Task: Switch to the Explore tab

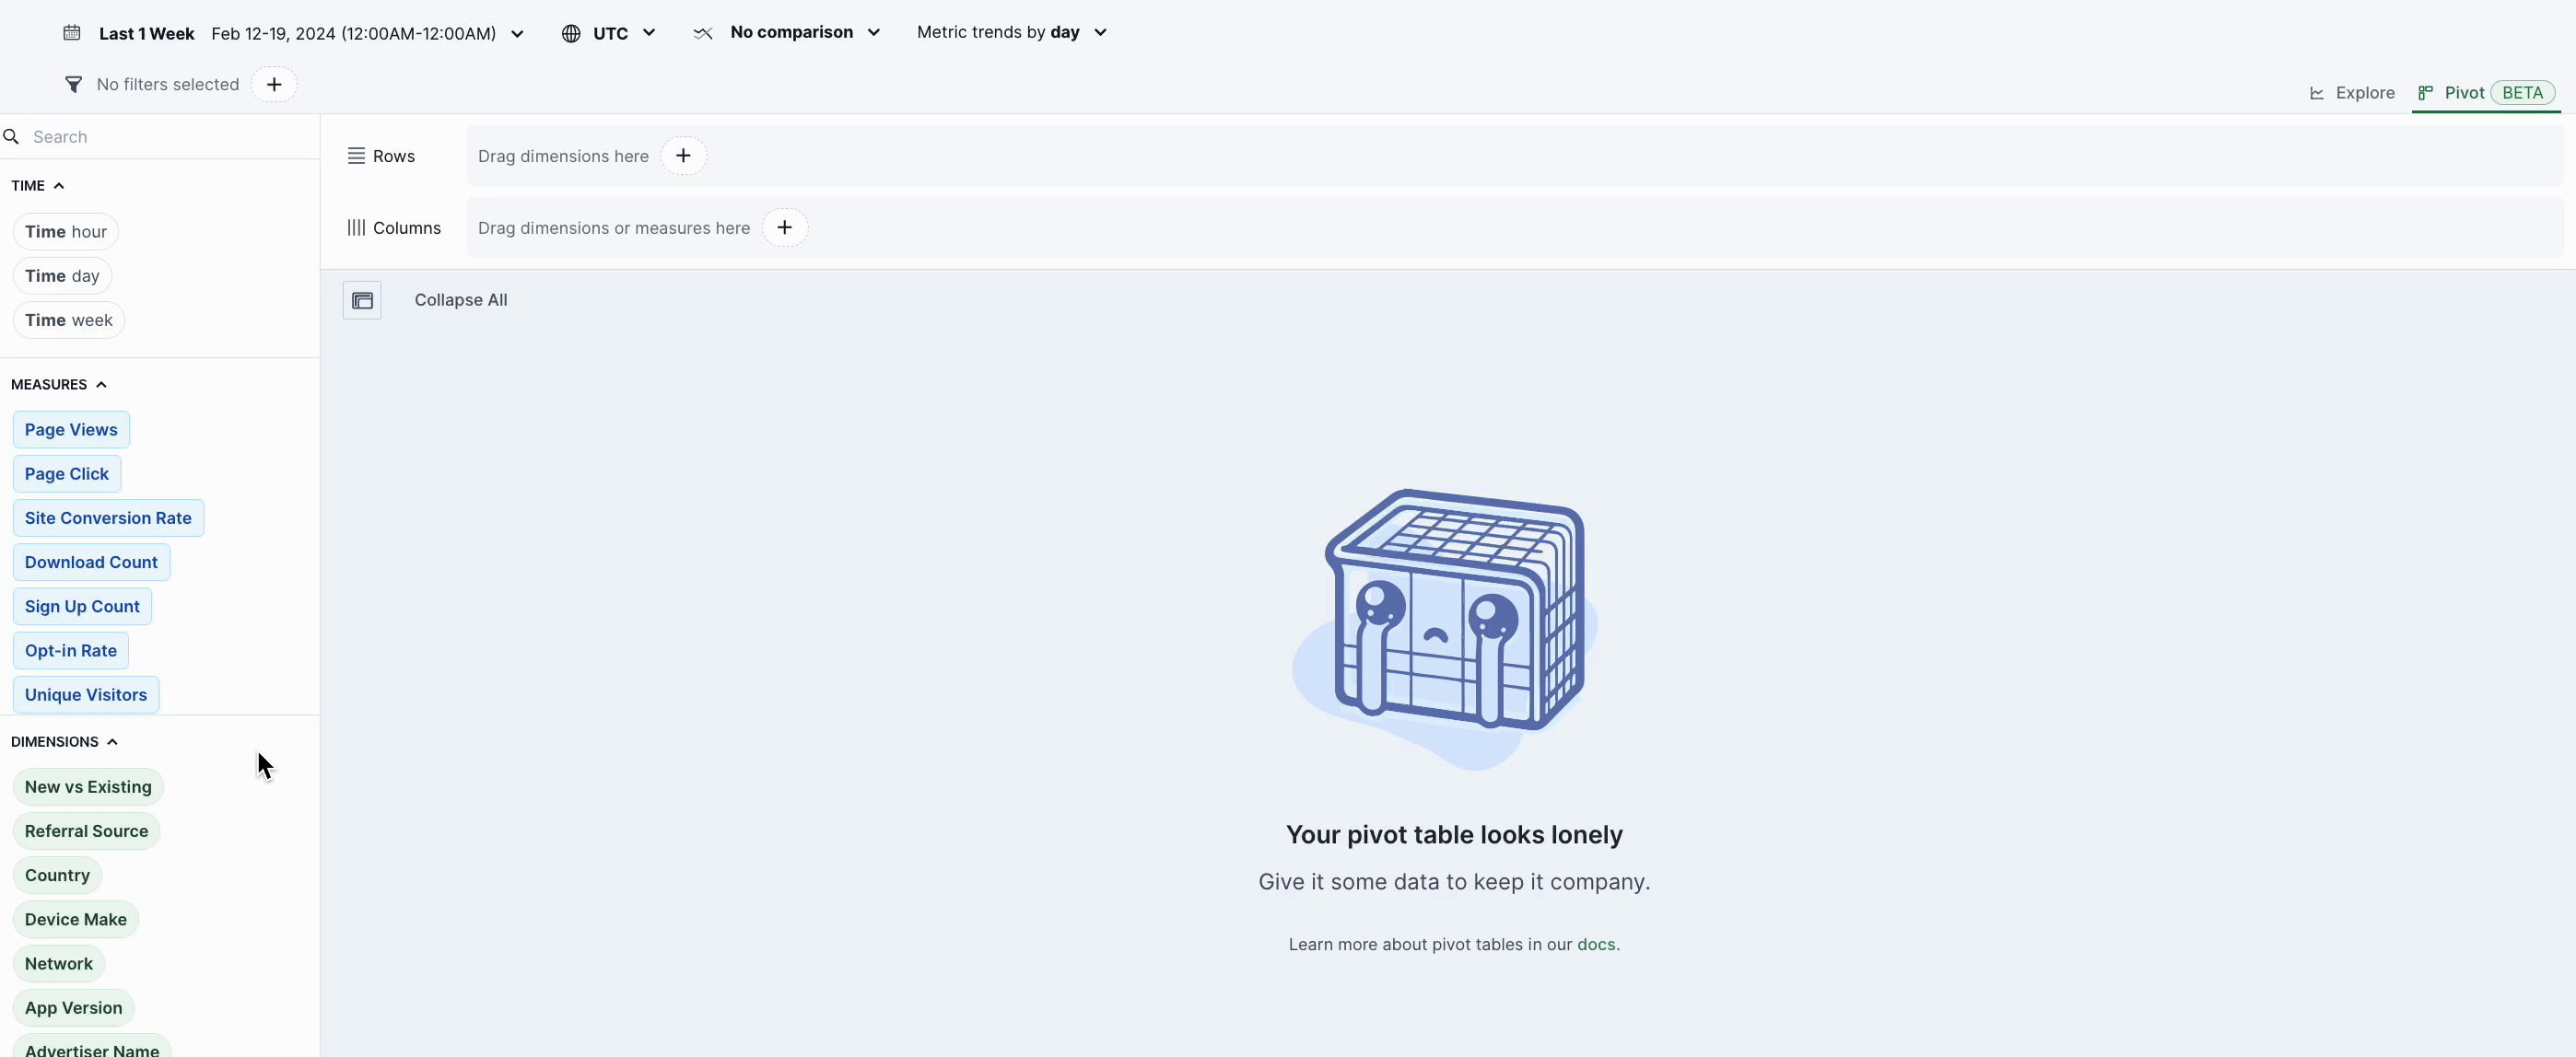Action: [x=2352, y=93]
